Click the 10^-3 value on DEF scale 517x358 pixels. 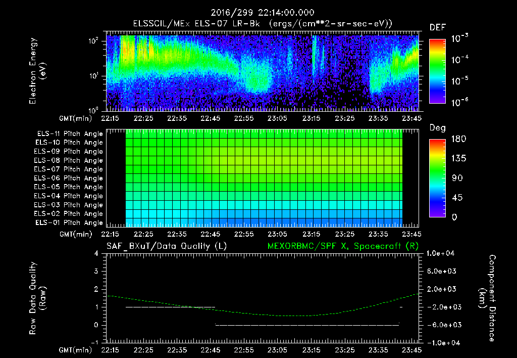459,38
